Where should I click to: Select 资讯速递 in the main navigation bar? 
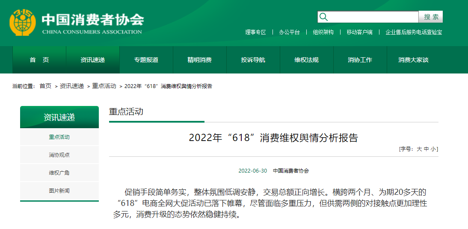click(x=92, y=60)
